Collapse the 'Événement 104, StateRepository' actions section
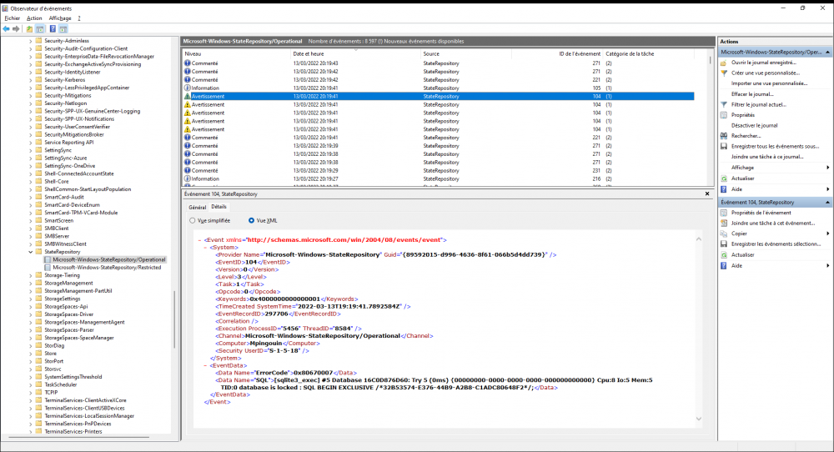The width and height of the screenshot is (834, 452). pos(827,202)
